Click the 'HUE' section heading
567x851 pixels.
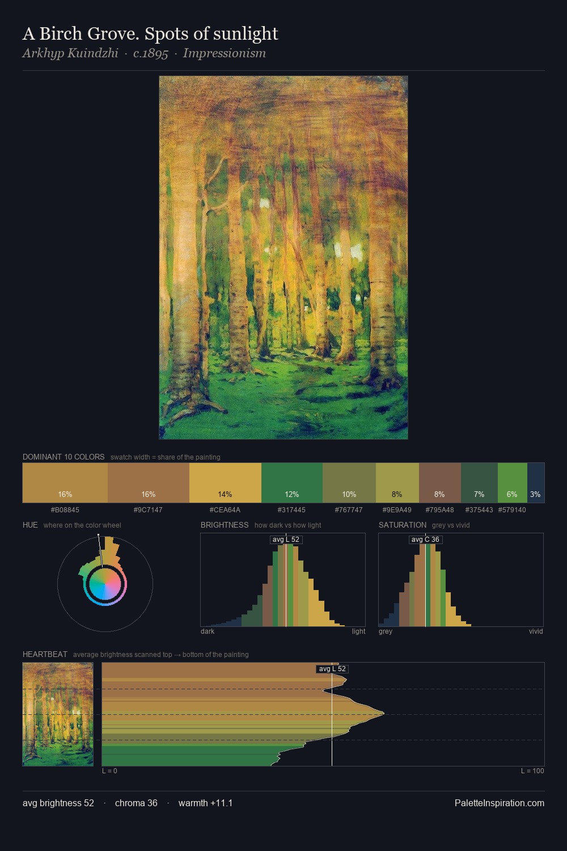[30, 525]
